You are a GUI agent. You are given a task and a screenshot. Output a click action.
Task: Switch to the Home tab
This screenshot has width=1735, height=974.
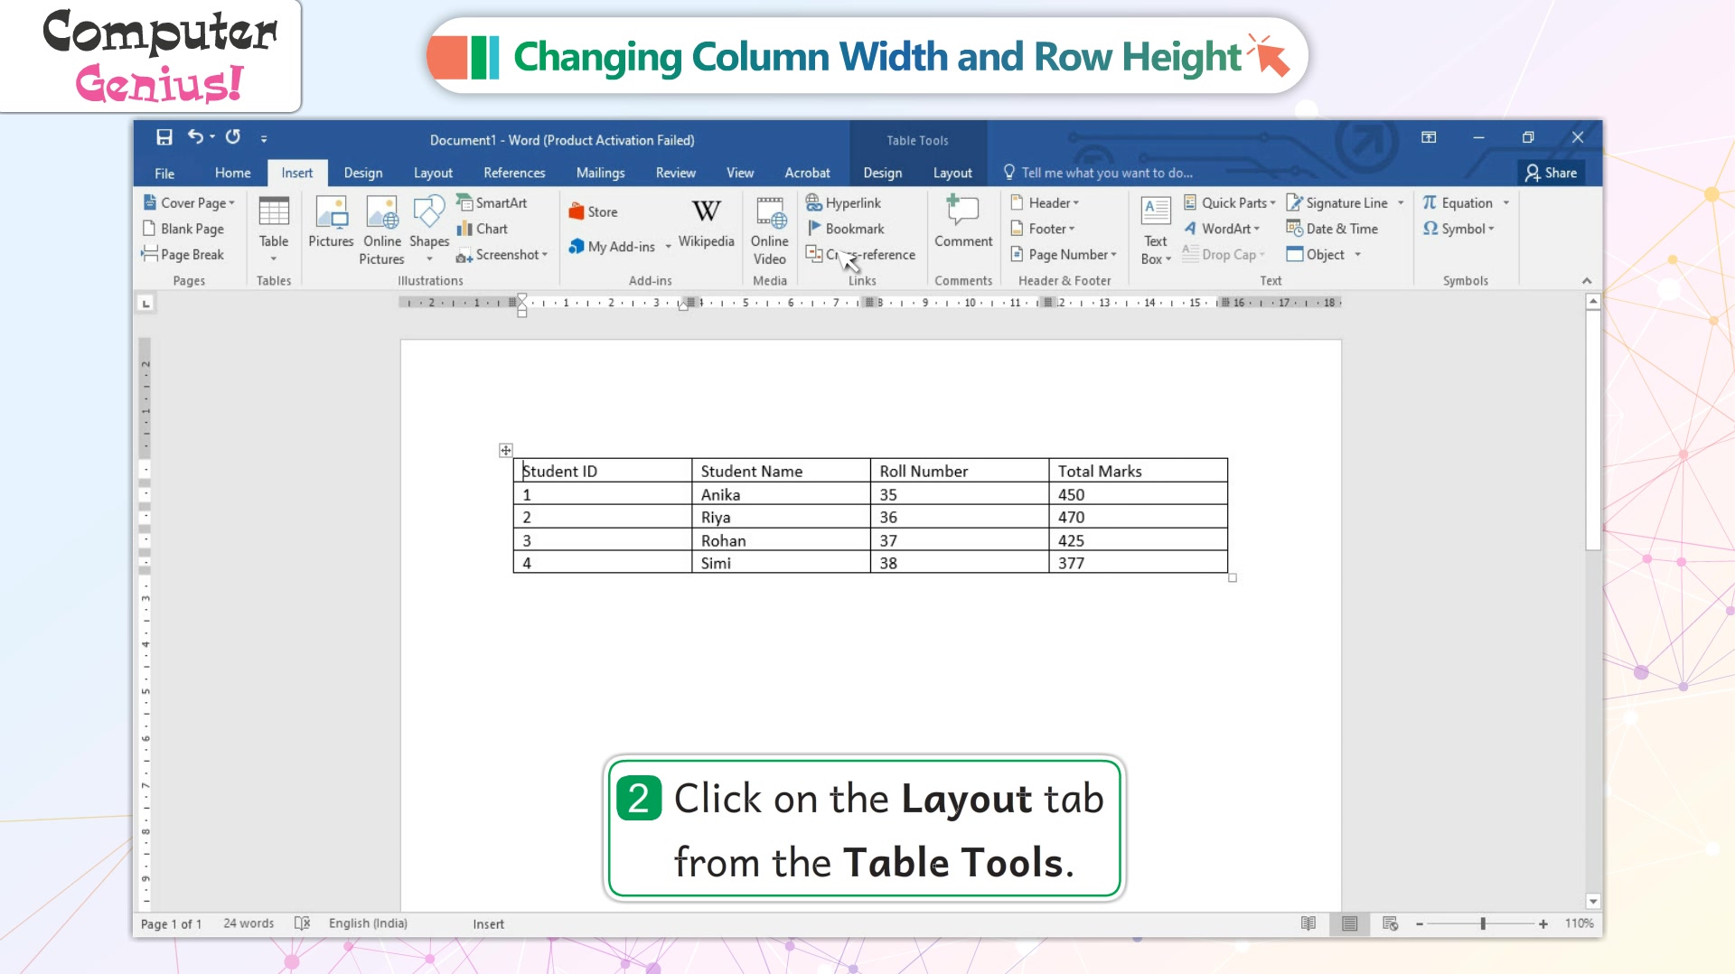233,173
